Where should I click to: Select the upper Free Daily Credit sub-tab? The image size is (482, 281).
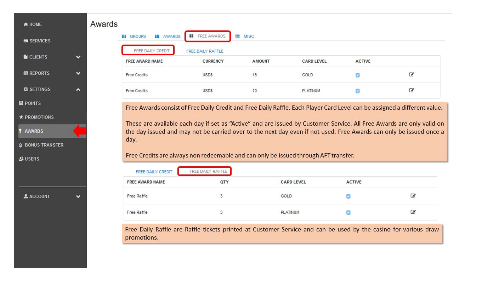152,51
